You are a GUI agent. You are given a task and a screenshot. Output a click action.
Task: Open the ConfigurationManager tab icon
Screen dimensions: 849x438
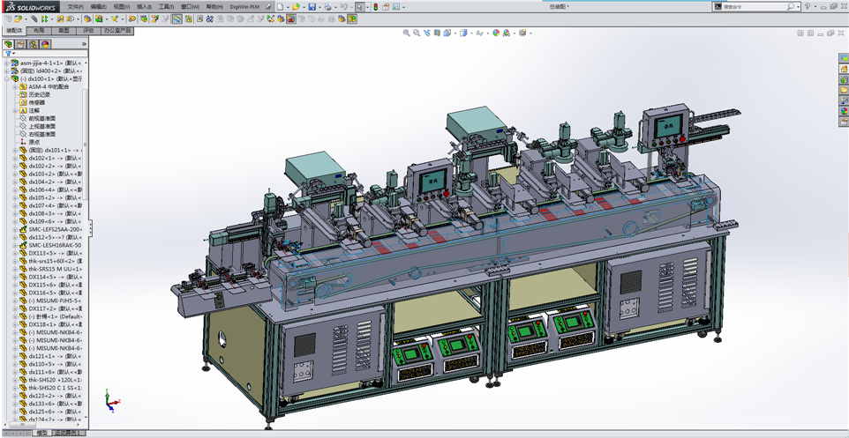tap(33, 43)
